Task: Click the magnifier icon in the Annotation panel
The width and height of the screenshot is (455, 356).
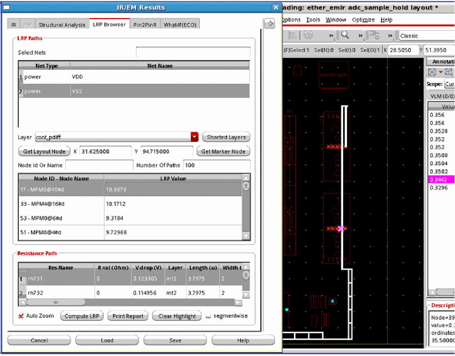Action: 449,72
